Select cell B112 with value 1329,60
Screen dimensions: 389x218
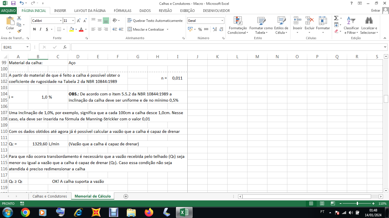[38, 144]
